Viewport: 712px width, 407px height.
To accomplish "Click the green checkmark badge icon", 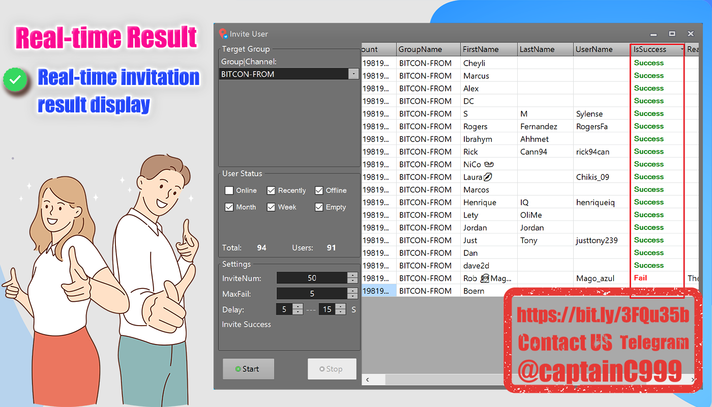I will [15, 79].
